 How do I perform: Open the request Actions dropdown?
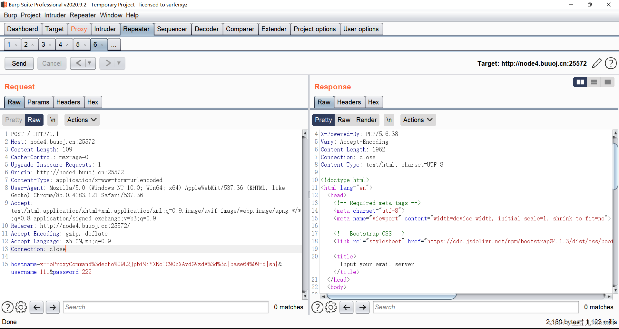(x=82, y=120)
